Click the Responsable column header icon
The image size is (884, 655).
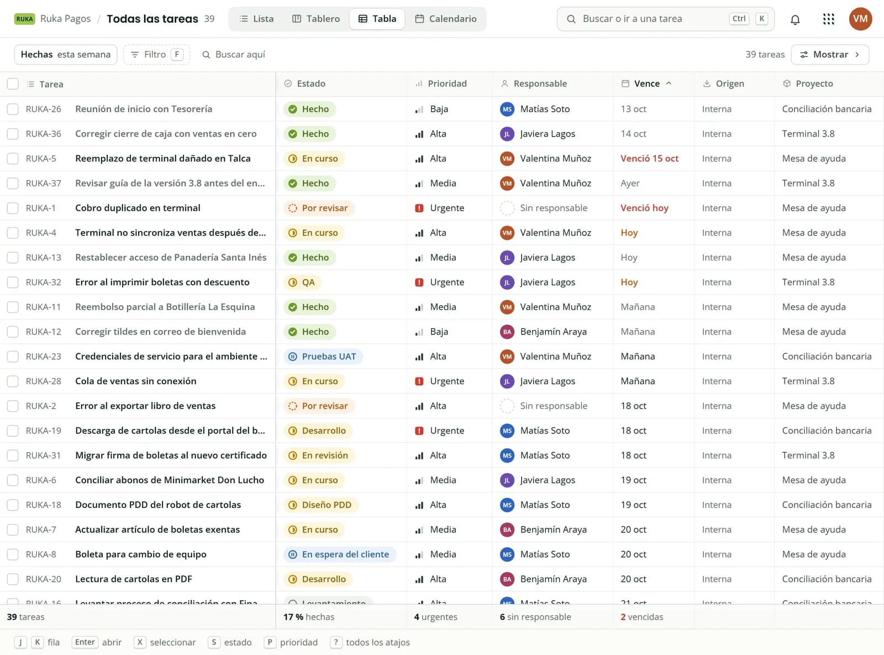(x=504, y=83)
